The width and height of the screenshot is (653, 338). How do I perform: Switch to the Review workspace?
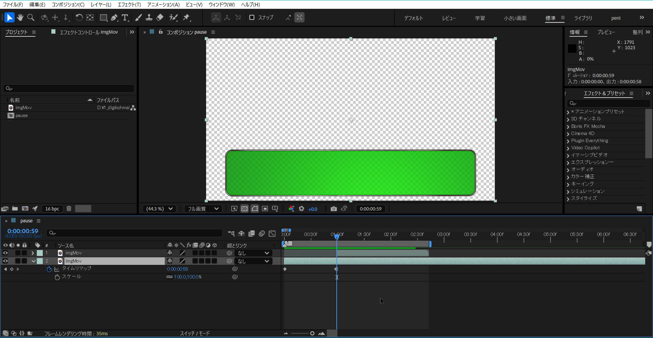(449, 18)
